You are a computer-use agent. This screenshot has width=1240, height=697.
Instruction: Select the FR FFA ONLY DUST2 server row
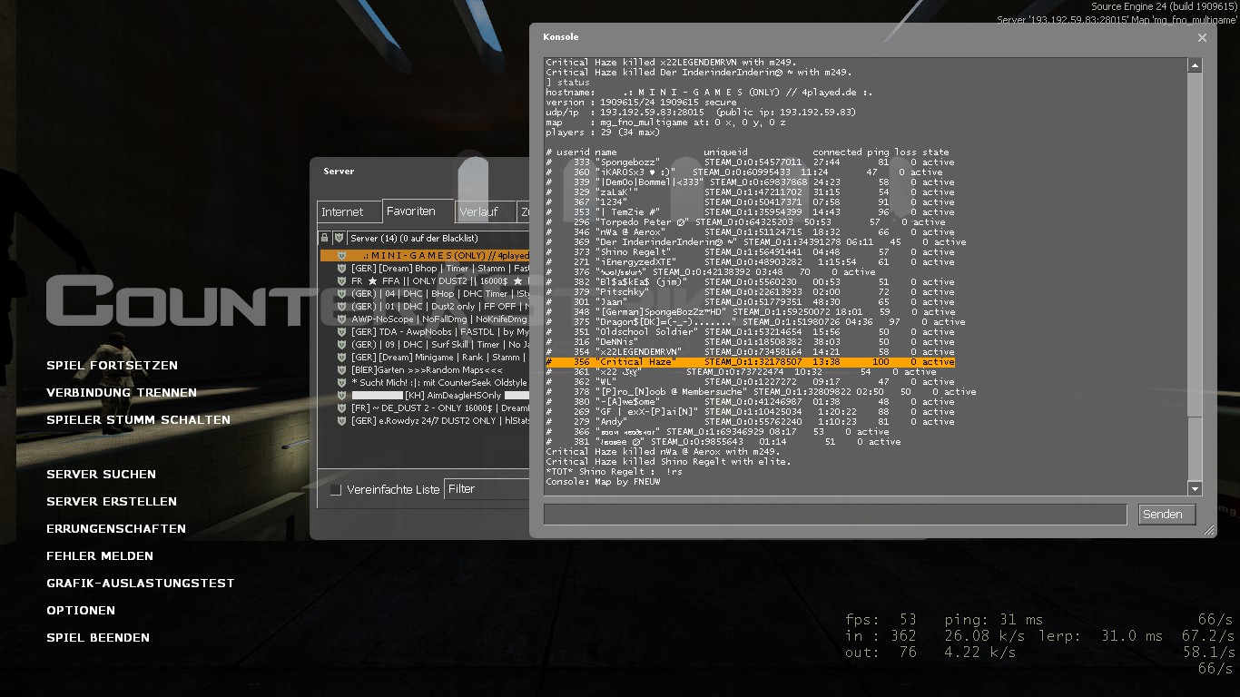point(425,281)
